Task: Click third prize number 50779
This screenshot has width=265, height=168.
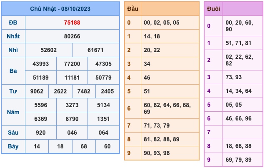Action: [103, 78]
